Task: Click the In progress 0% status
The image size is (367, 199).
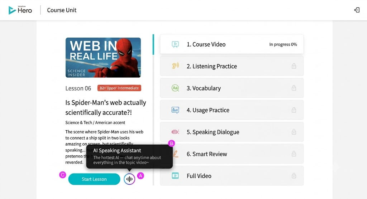Action: 283,44
